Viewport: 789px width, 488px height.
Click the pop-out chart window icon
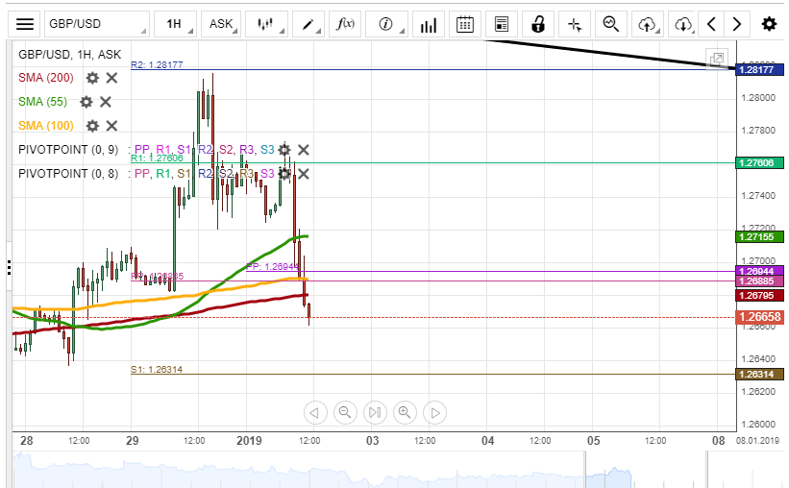click(717, 59)
